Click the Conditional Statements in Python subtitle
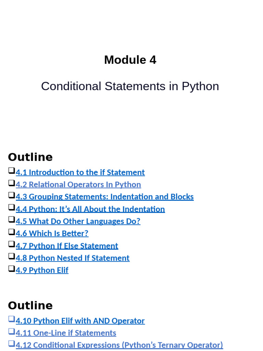The height and width of the screenshot is (351, 263). coord(130,86)
